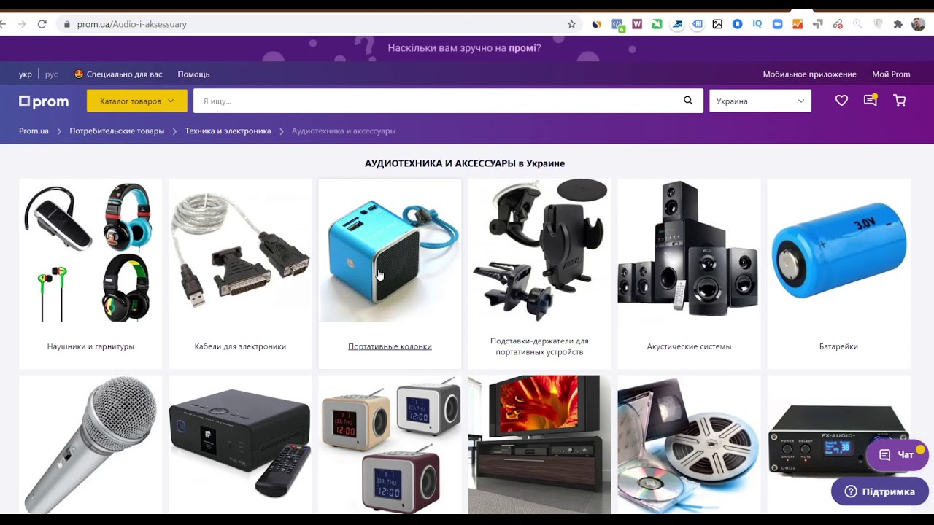This screenshot has height=525, width=934.
Task: Click the serial cable product thumbnail
Action: [x=240, y=251]
